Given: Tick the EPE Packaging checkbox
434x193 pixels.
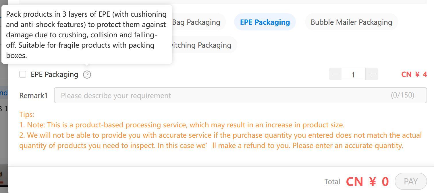Looking at the screenshot, I should tap(23, 74).
